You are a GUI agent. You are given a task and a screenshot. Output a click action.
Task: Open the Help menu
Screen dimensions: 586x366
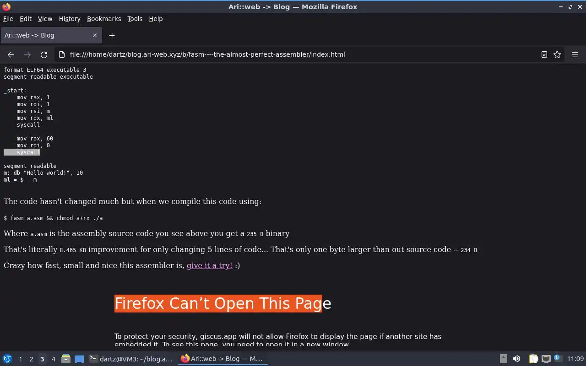tap(156, 19)
